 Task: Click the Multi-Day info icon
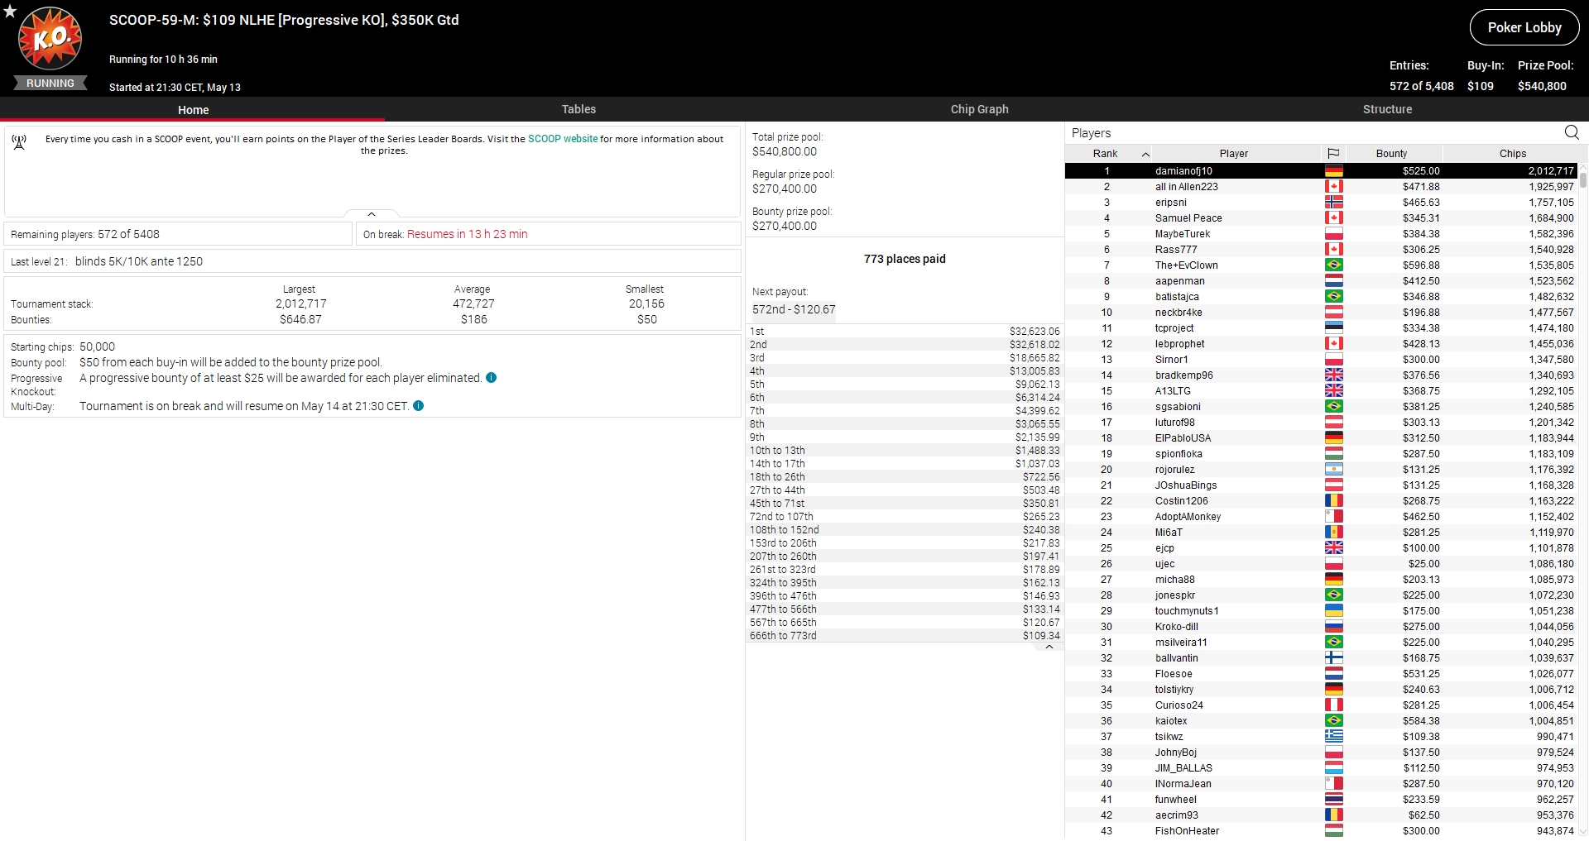click(418, 406)
